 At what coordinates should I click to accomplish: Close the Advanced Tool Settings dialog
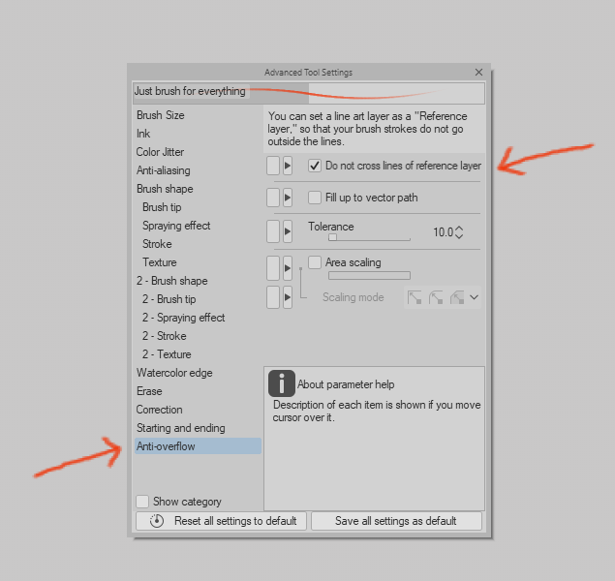tap(478, 72)
